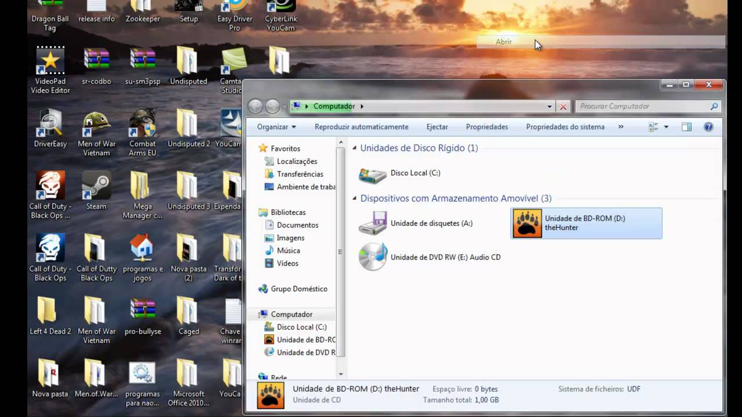This screenshot has height=417, width=742.
Task: Click the Computador breadcrumb in address bar
Action: point(334,107)
